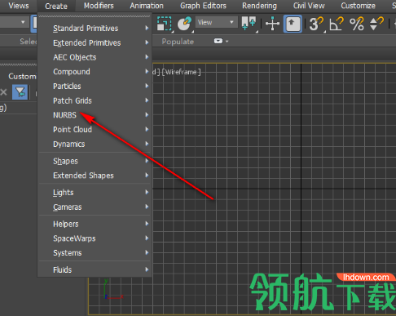Open Point Cloud submenu
This screenshot has width=396, height=316.
[x=95, y=129]
